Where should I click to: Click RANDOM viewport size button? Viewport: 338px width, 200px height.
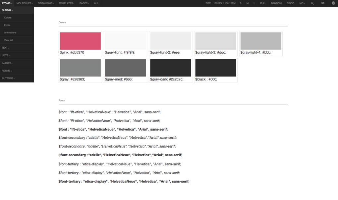[x=276, y=3]
